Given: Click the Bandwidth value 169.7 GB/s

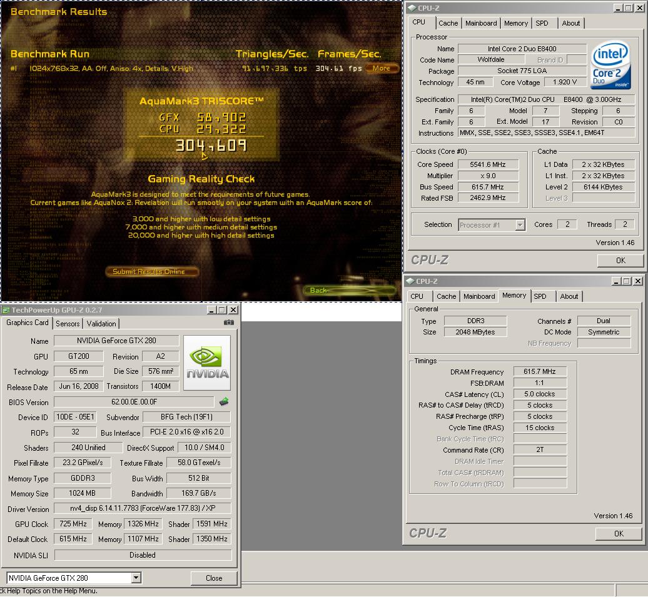Looking at the screenshot, I should point(198,493).
